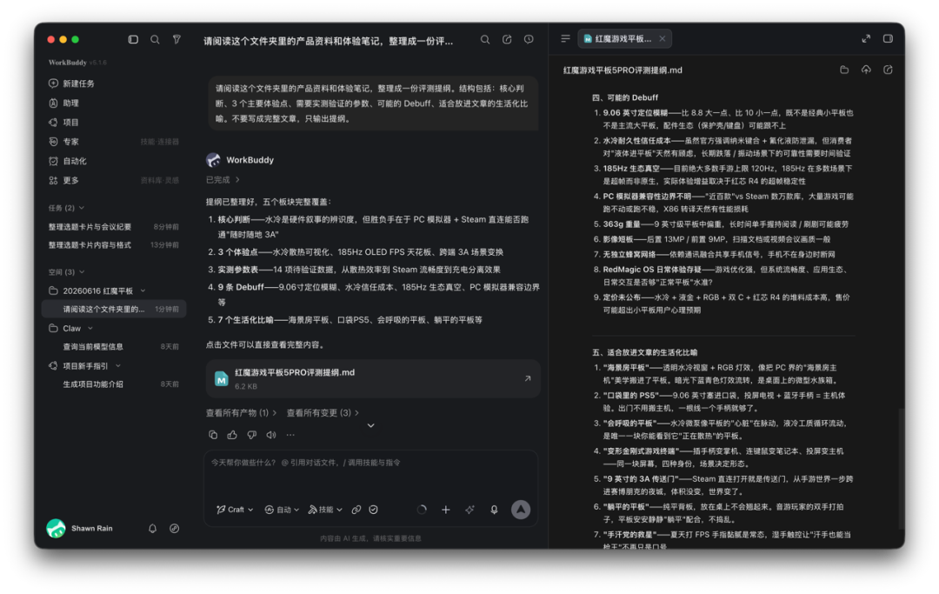Open the conversation history clock icon
This screenshot has height=594, width=939.
(529, 39)
